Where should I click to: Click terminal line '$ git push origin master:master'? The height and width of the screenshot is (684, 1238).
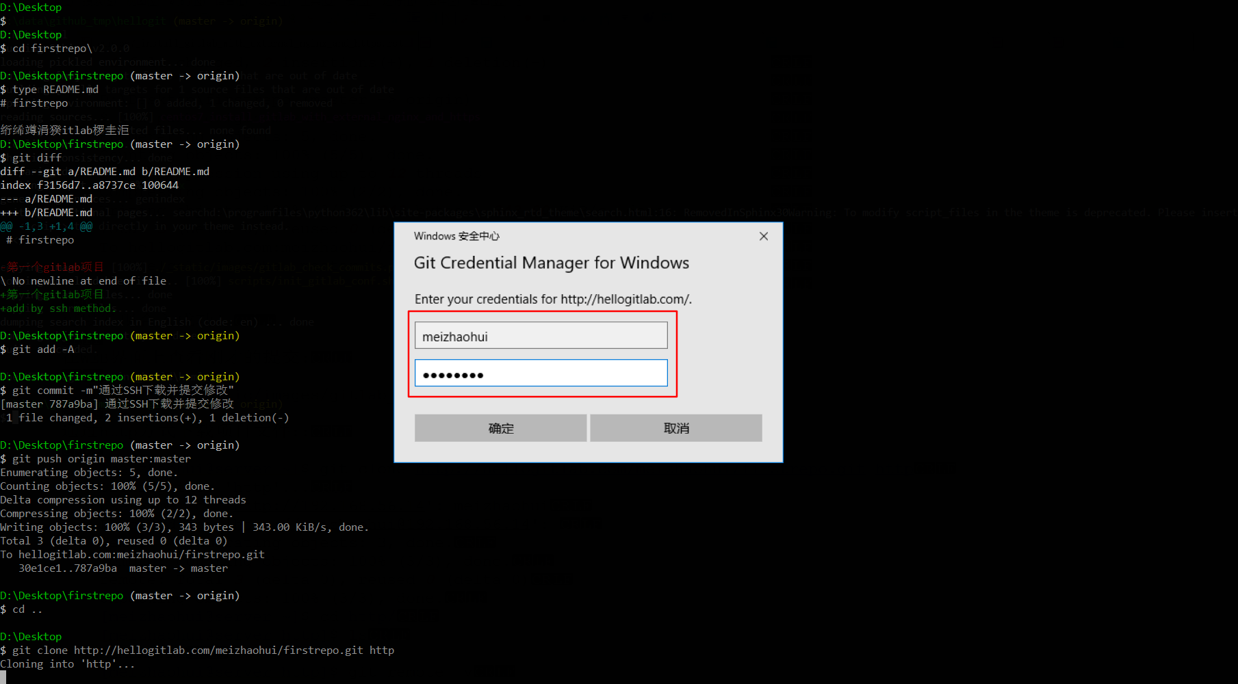point(95,459)
